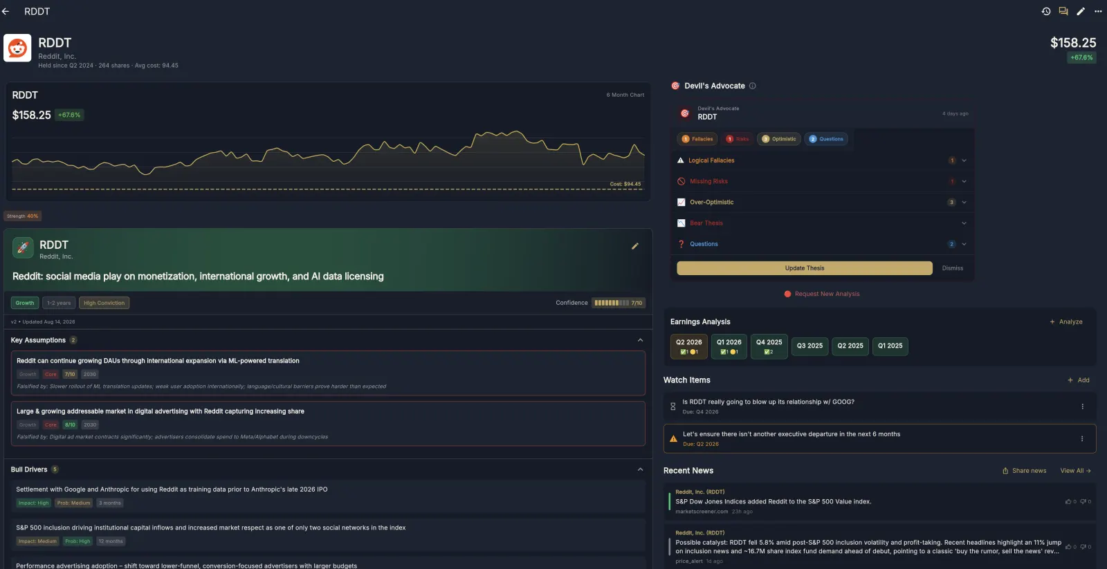Select the Q2 2026 earnings tab
Image resolution: width=1107 pixels, height=569 pixels.
click(689, 346)
